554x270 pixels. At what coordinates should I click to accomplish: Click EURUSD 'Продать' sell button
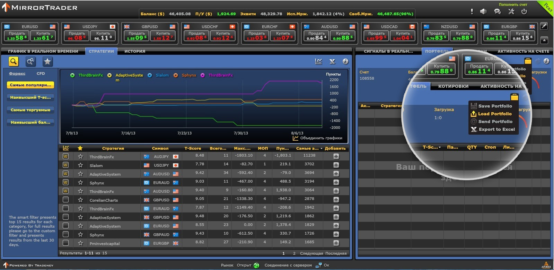[x=17, y=36]
